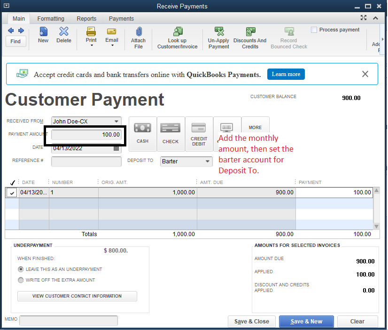Open Received From customer dropdown
This screenshot has width=388, height=330.
click(116, 122)
